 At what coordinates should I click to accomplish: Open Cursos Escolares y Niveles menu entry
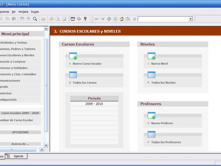click(x=17, y=55)
